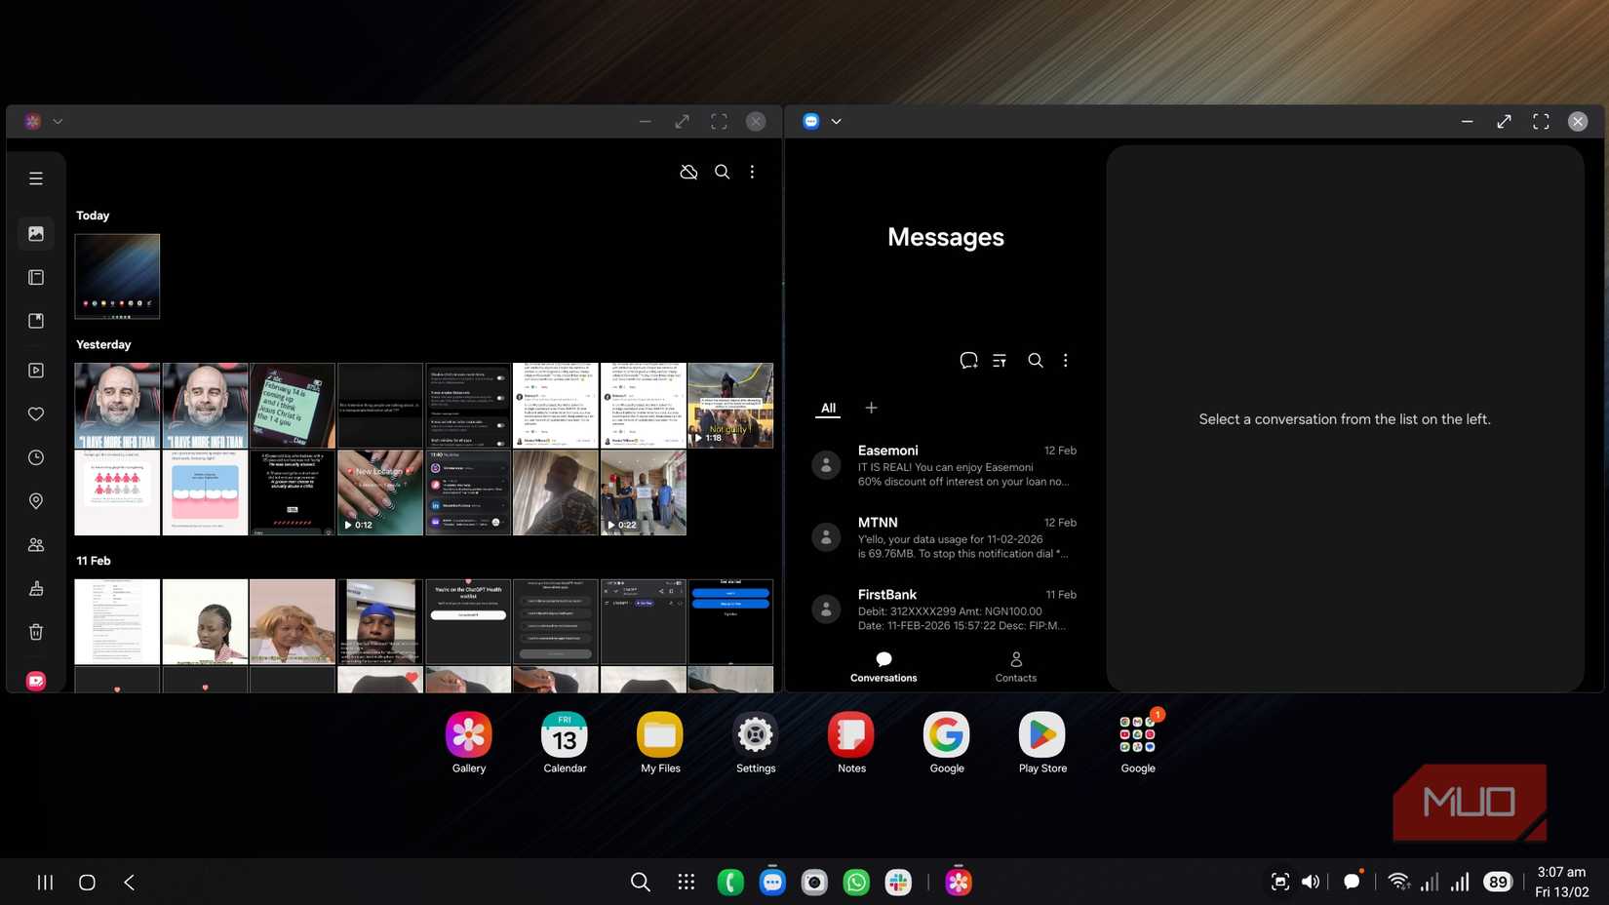Start new conversation in Messages
Screen dimensions: 1609x905
[x=968, y=361]
